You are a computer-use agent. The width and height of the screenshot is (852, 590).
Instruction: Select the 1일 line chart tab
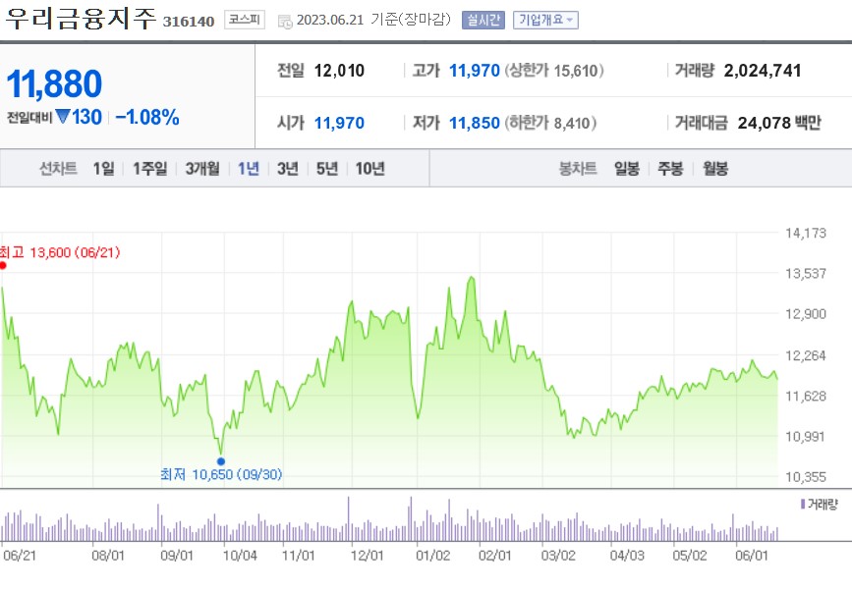pos(104,168)
